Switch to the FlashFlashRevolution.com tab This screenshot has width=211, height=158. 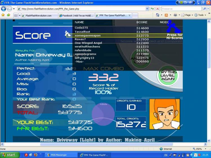tap(39, 15)
